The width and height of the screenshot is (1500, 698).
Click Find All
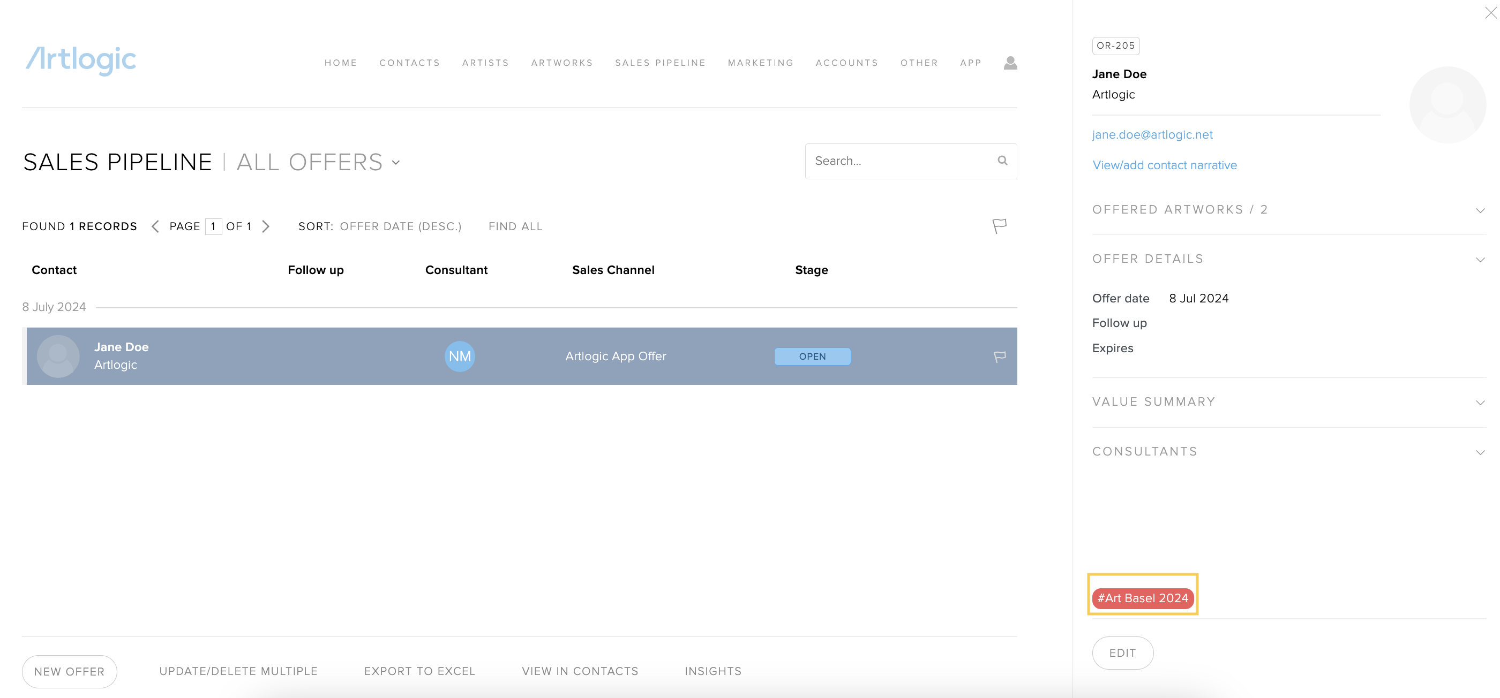click(x=515, y=226)
